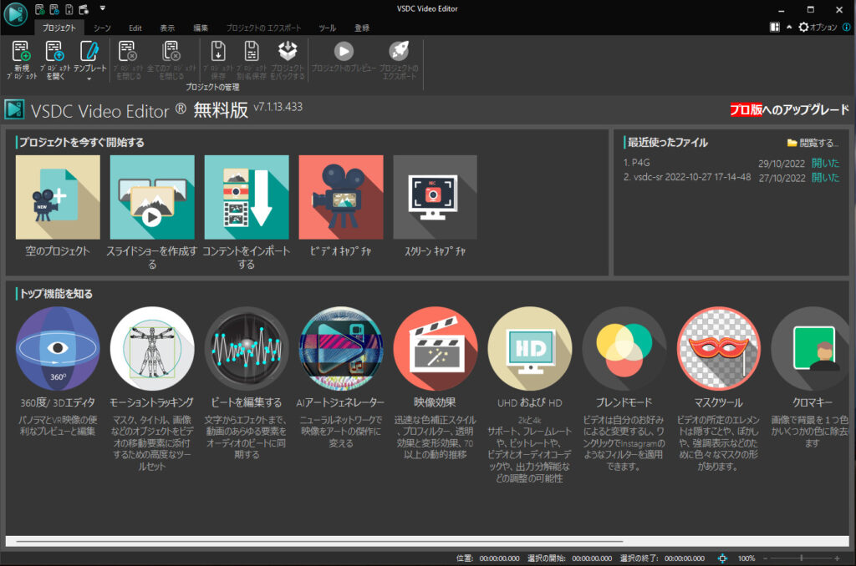Click the プロ版へのアップグレード upgrade link
Screen dimensions: 856x566
[x=789, y=110]
